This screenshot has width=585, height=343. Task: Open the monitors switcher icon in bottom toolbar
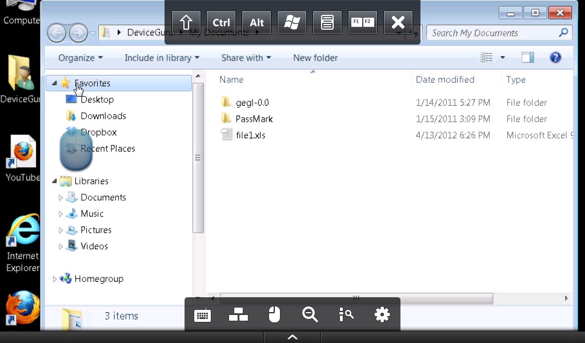(x=238, y=314)
